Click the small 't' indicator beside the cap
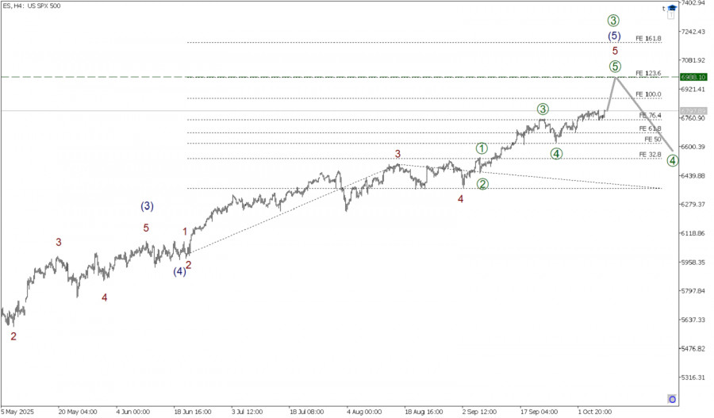Screen dimensions: 714x418 pos(663,9)
